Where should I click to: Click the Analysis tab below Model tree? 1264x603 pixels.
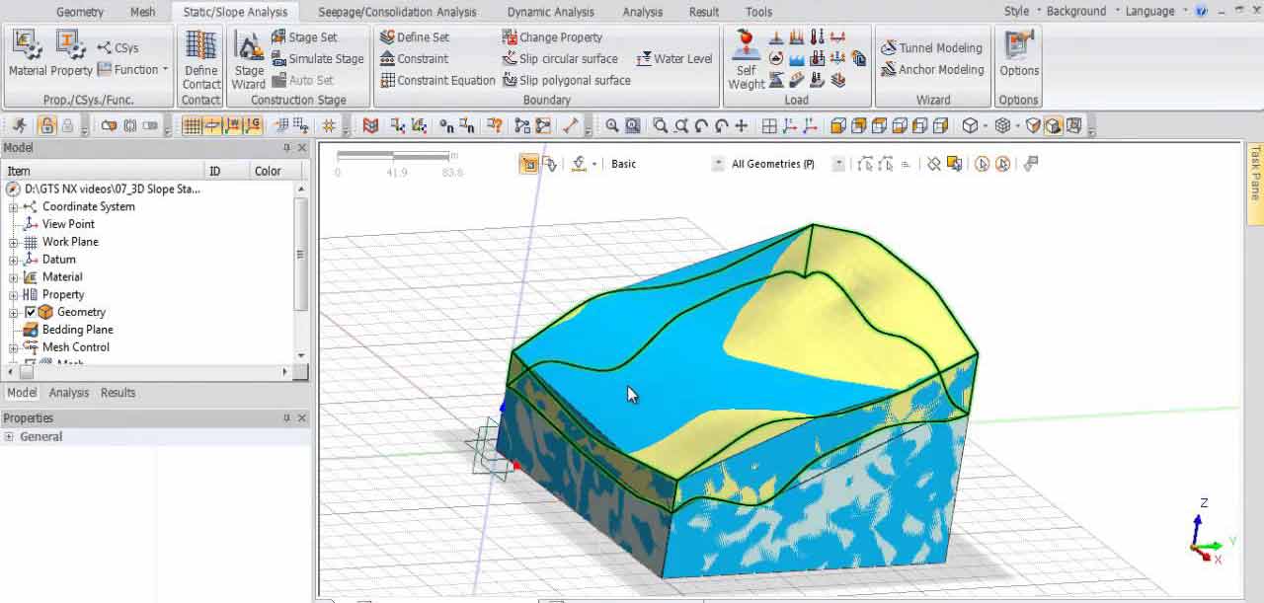[x=68, y=392]
